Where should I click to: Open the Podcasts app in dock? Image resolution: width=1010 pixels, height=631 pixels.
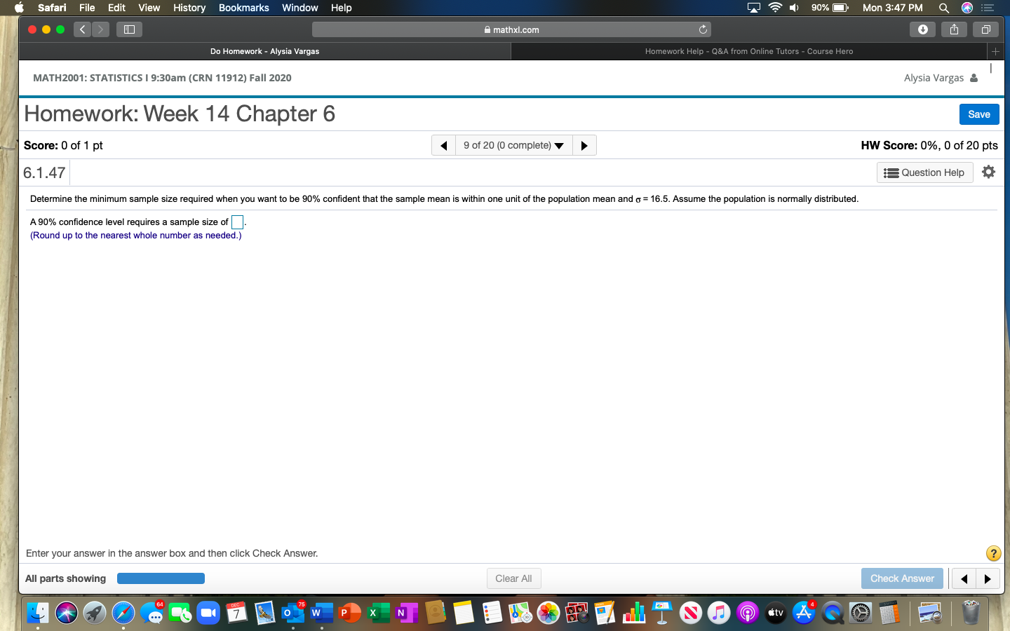pos(747,613)
